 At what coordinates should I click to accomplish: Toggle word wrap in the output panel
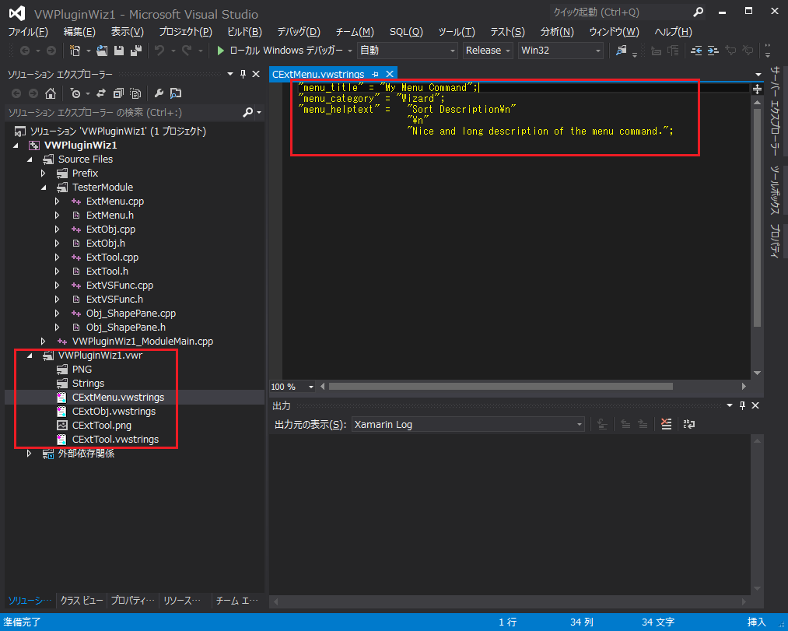coord(689,424)
